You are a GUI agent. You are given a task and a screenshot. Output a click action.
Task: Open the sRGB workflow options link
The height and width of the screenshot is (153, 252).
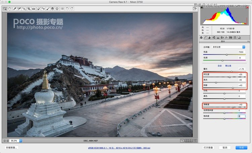pos(119,148)
